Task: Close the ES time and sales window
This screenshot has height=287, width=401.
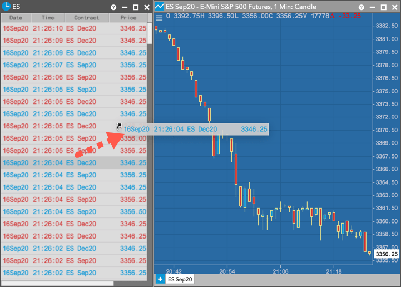Action: (x=147, y=7)
